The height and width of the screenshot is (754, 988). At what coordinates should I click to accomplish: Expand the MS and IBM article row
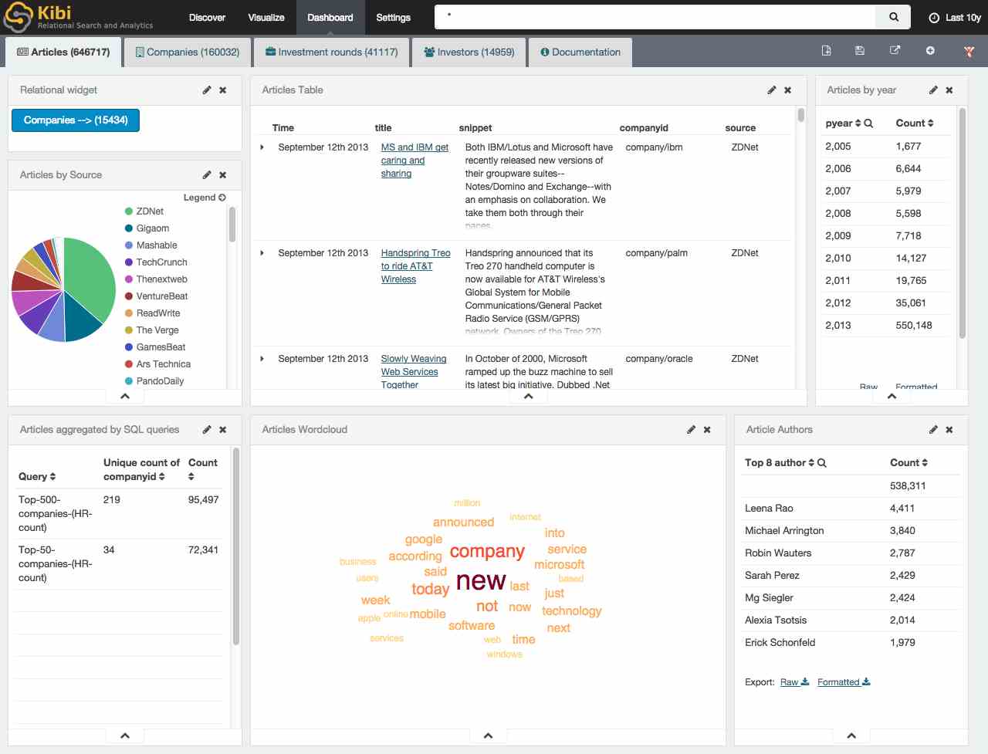coord(262,147)
